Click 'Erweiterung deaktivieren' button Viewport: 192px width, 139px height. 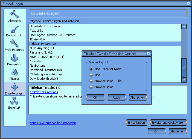click(x=168, y=123)
